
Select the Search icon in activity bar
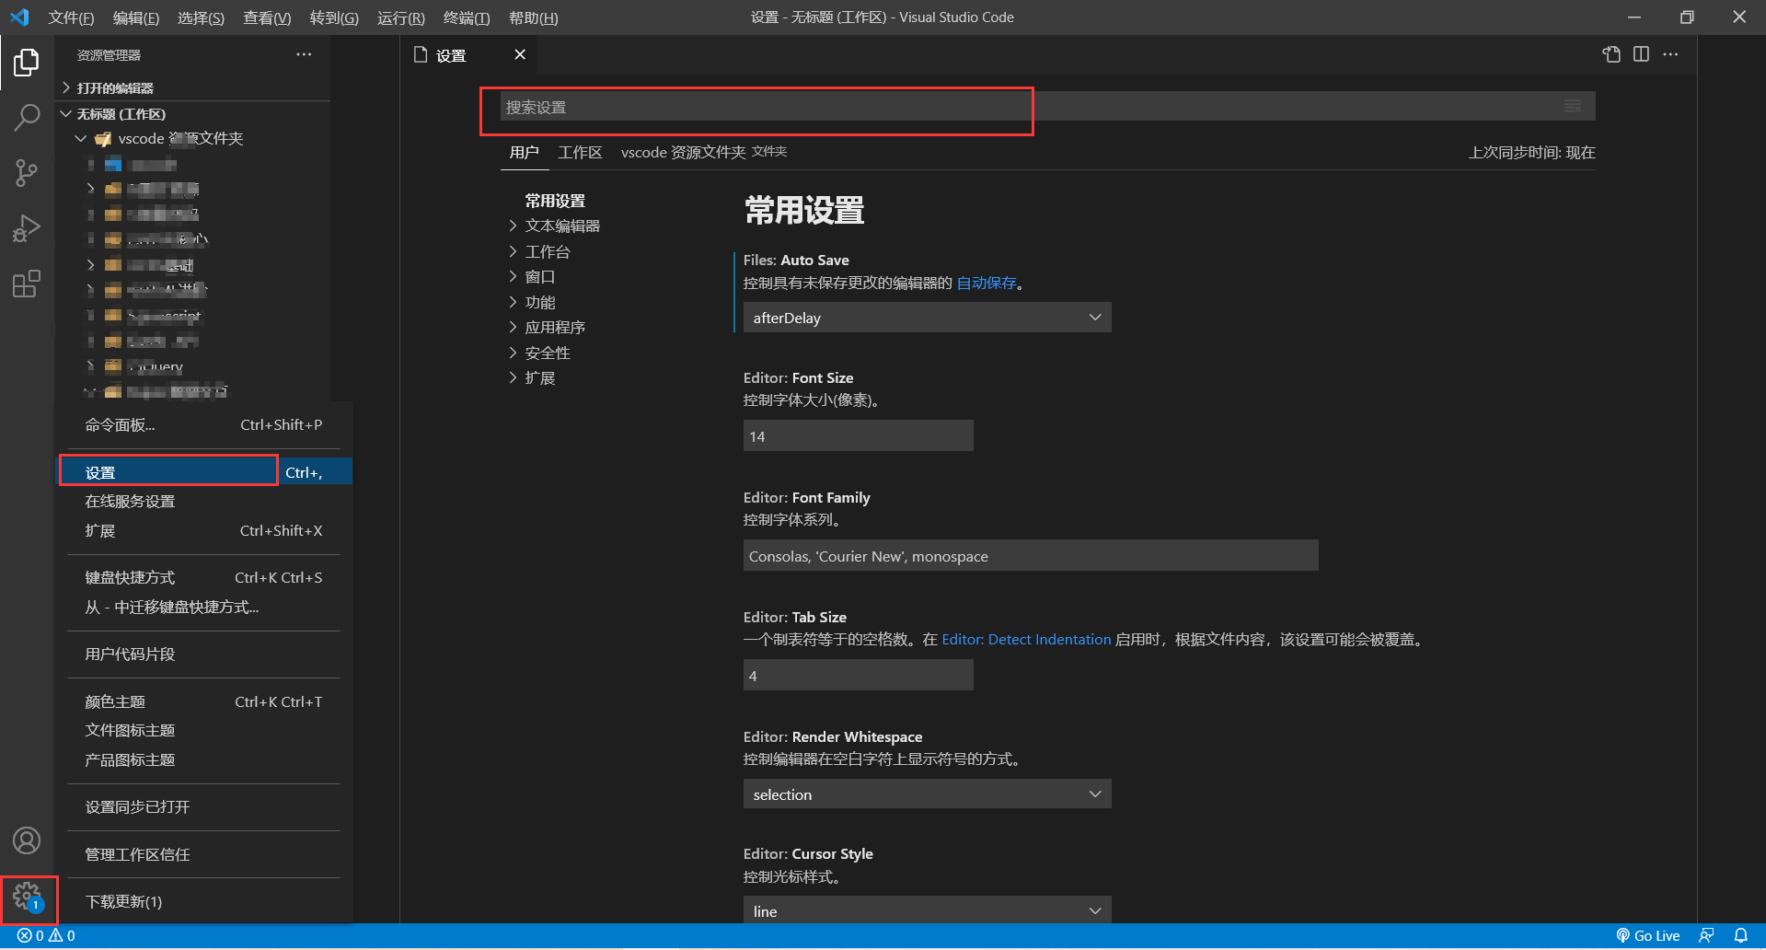[x=27, y=118]
